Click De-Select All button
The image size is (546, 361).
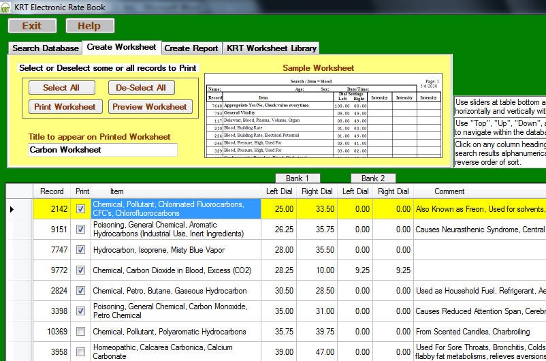(141, 88)
